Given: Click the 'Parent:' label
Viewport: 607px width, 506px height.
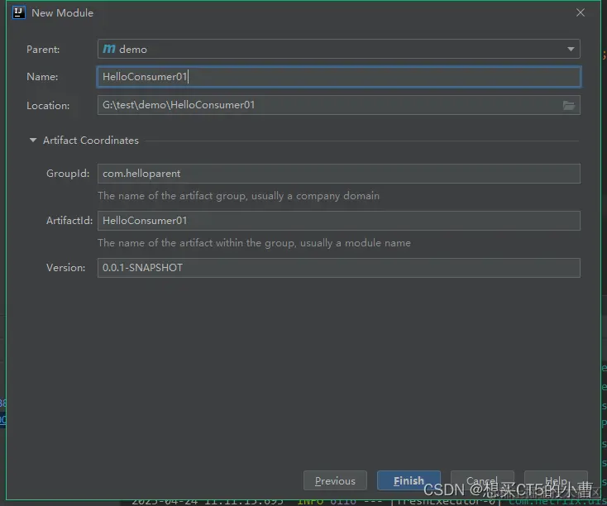Looking at the screenshot, I should click(43, 50).
